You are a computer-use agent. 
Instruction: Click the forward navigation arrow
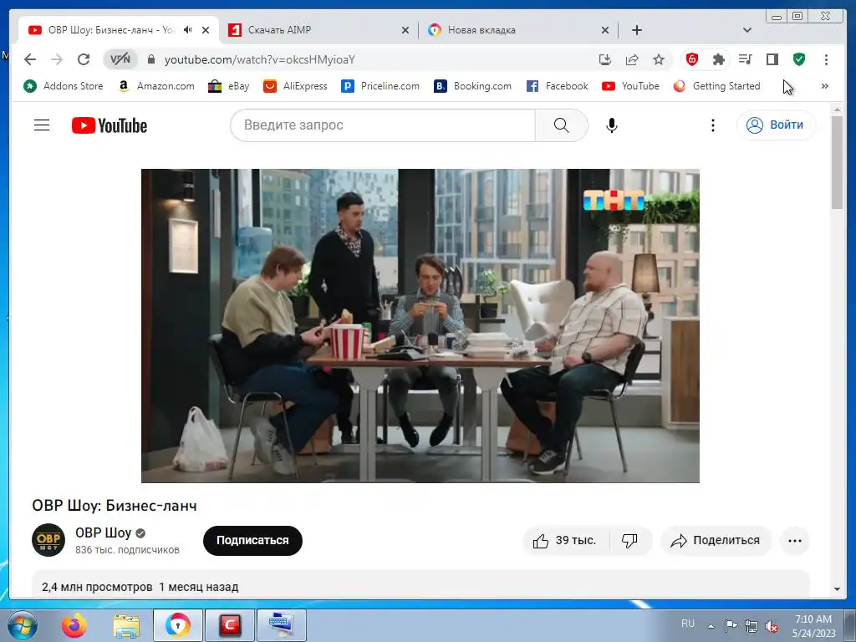[57, 59]
